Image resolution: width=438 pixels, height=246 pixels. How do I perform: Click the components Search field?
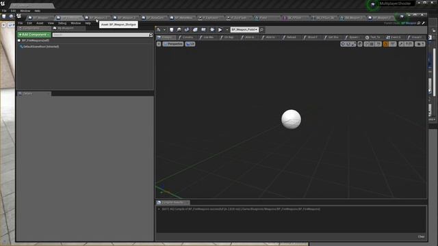(x=101, y=35)
